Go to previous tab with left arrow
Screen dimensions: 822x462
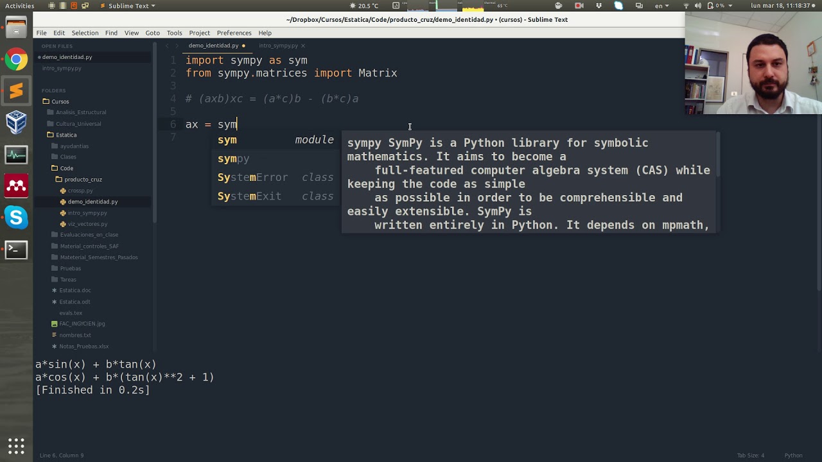[168, 46]
